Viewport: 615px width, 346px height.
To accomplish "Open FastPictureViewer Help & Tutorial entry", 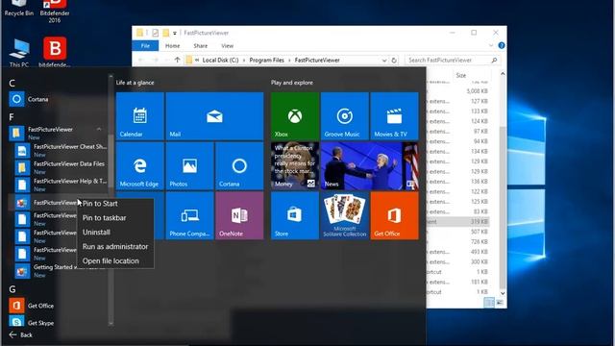I will pos(61,185).
